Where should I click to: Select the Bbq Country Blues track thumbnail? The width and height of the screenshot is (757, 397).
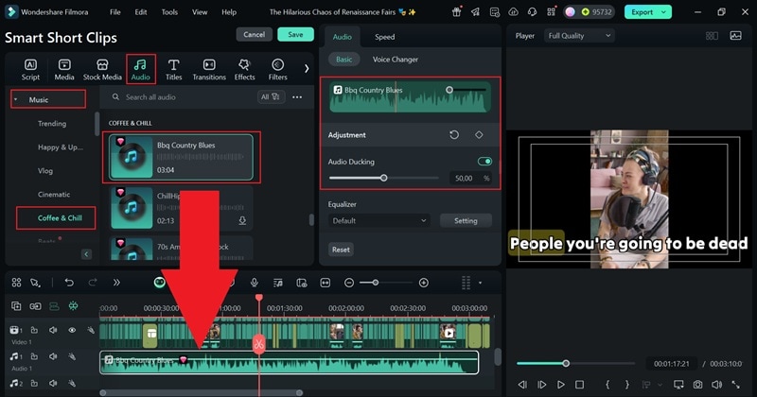click(132, 157)
